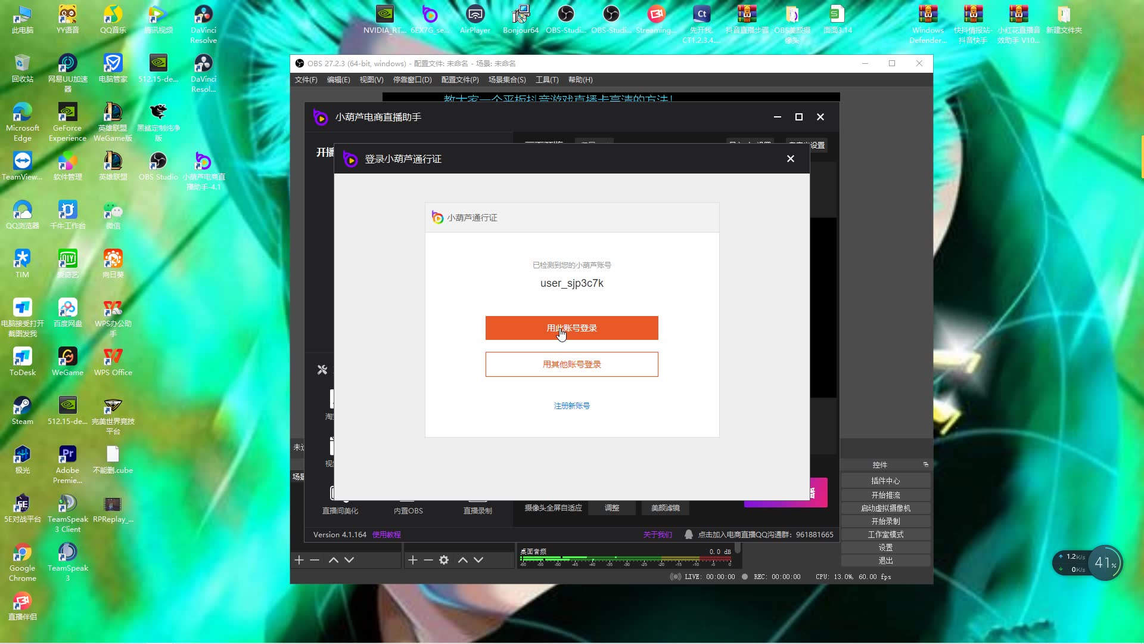Open 设置 in OBS controls panel
The image size is (1144, 644).
click(x=885, y=547)
